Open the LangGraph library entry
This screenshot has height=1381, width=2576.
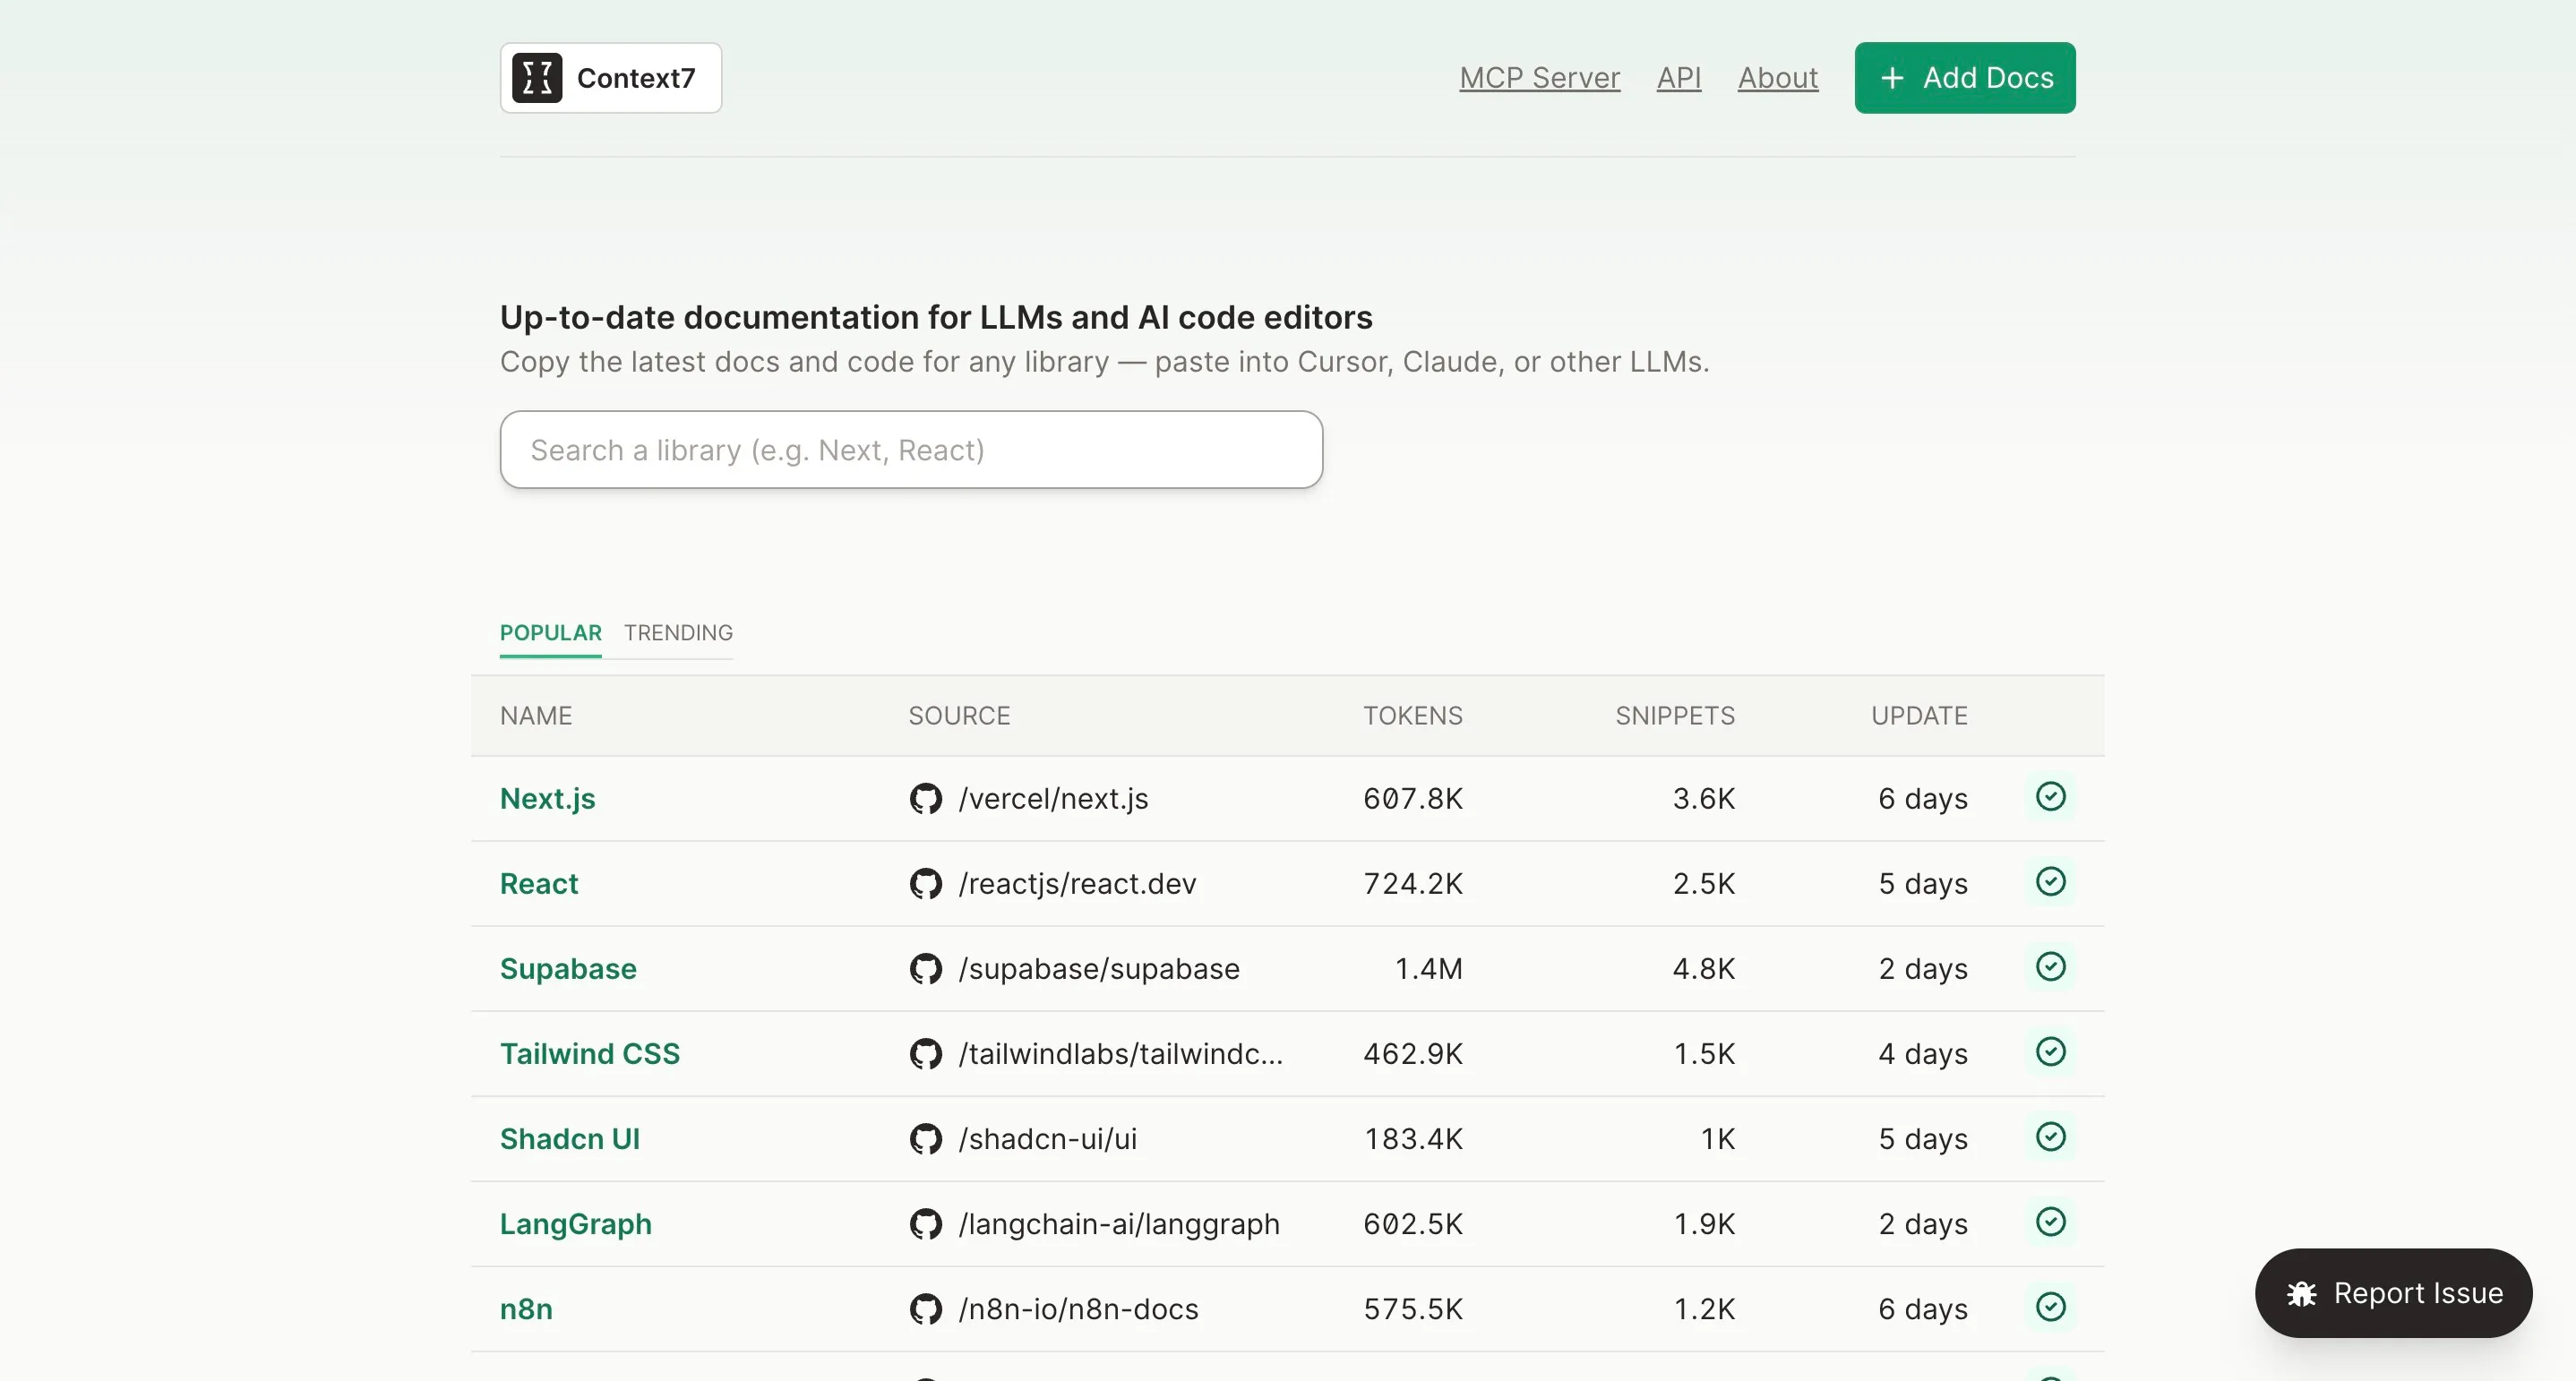(576, 1224)
